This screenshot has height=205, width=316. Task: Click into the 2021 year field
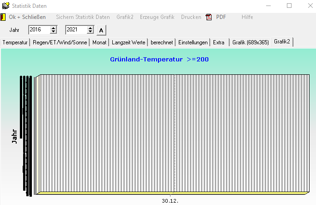click(x=77, y=30)
